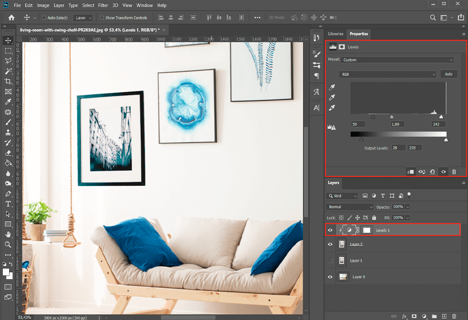Open the Search magnifier icon

(432, 18)
